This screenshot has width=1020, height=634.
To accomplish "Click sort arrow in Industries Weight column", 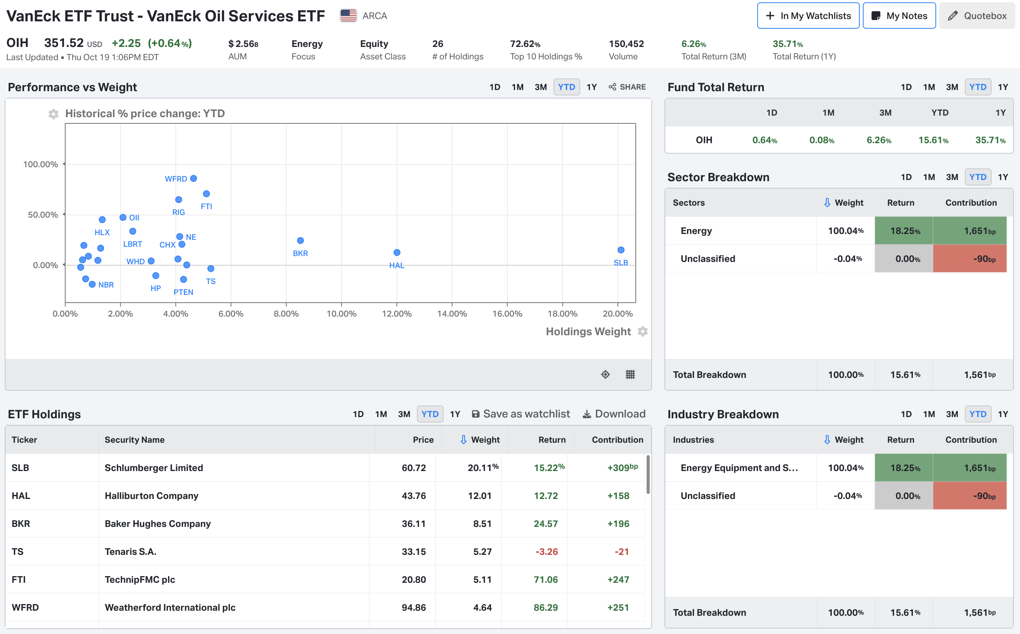I will (x=827, y=440).
